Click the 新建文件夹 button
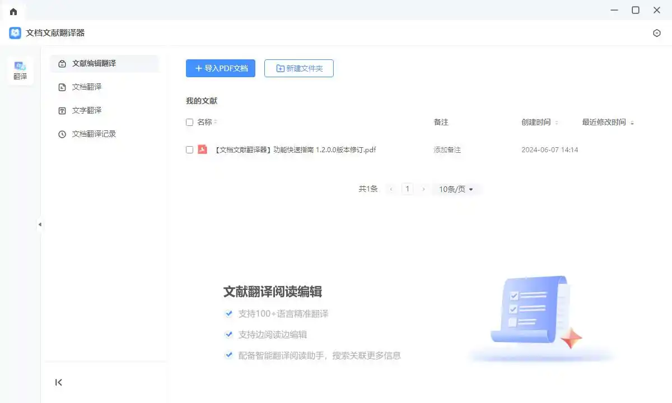This screenshot has width=672, height=403. coord(298,68)
